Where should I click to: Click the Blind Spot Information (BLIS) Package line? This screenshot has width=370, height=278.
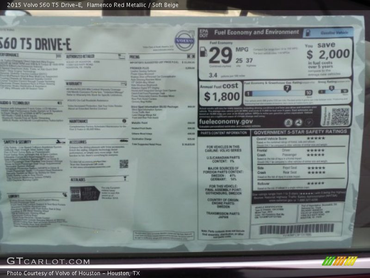click(163, 107)
